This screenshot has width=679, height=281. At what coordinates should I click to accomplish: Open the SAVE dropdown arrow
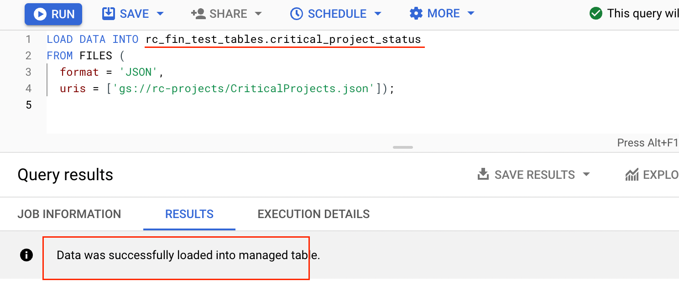pyautogui.click(x=160, y=14)
